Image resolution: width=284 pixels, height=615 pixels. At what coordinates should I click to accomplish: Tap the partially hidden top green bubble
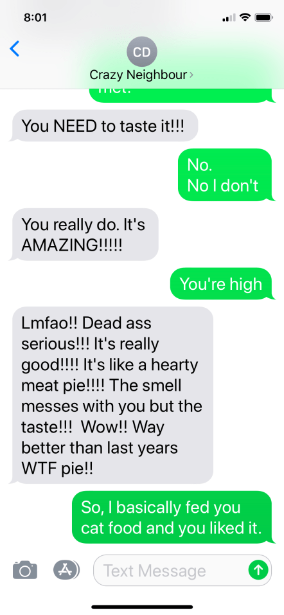pos(181,96)
